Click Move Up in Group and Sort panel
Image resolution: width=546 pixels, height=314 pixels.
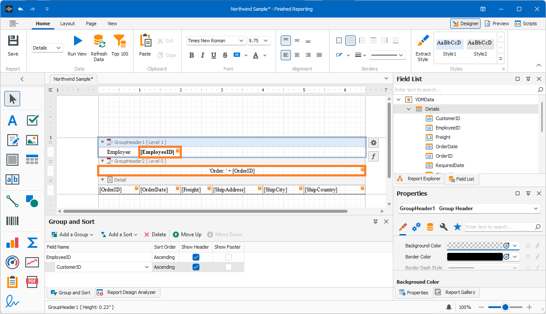coord(187,234)
